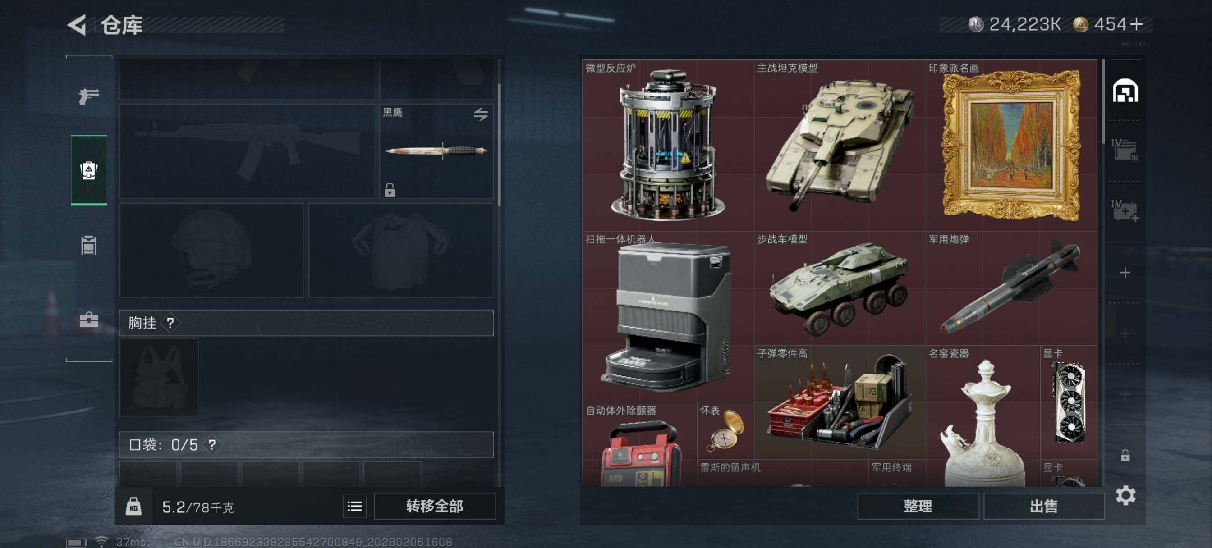Switch inventory to list view
The image size is (1212, 548).
point(355,506)
